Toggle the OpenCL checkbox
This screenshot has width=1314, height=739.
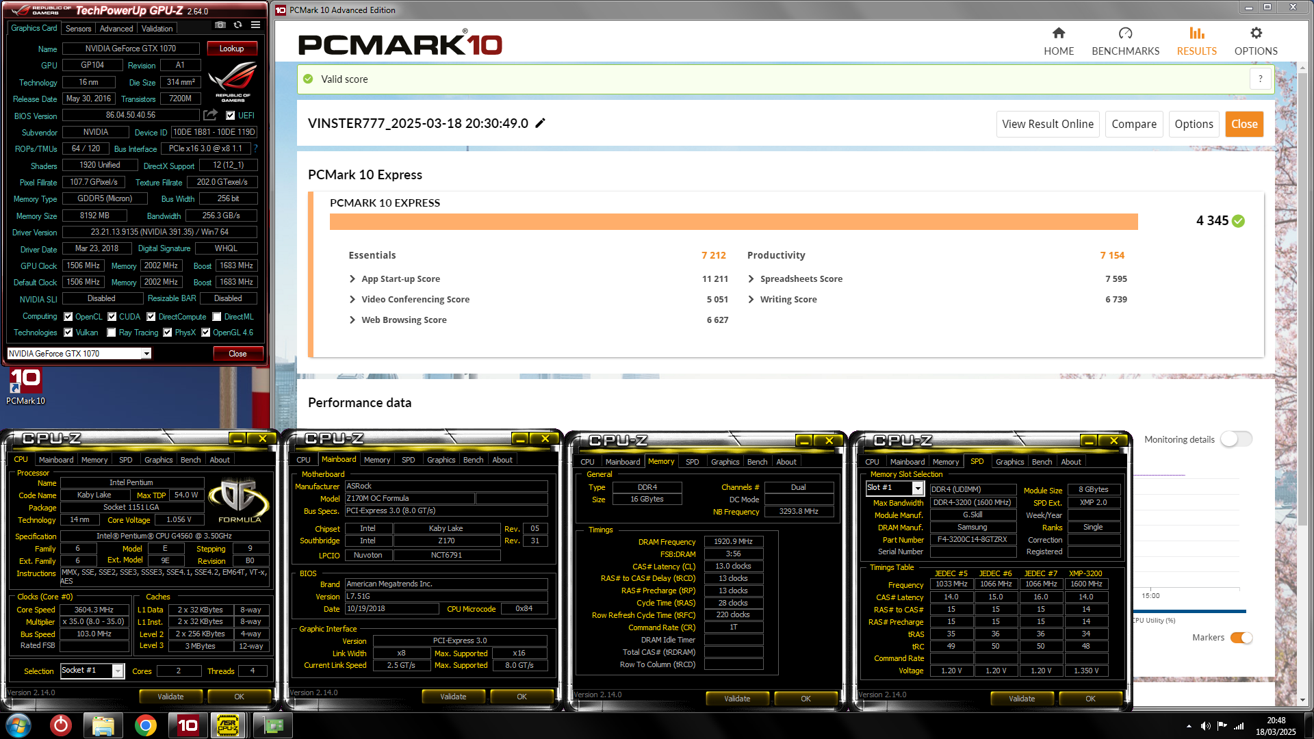point(68,316)
